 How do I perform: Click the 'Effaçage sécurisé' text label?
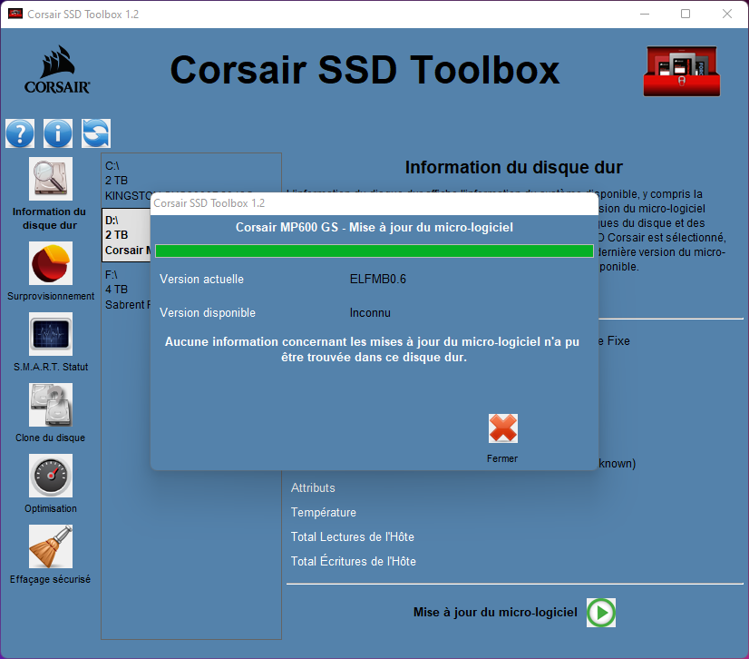(x=50, y=579)
